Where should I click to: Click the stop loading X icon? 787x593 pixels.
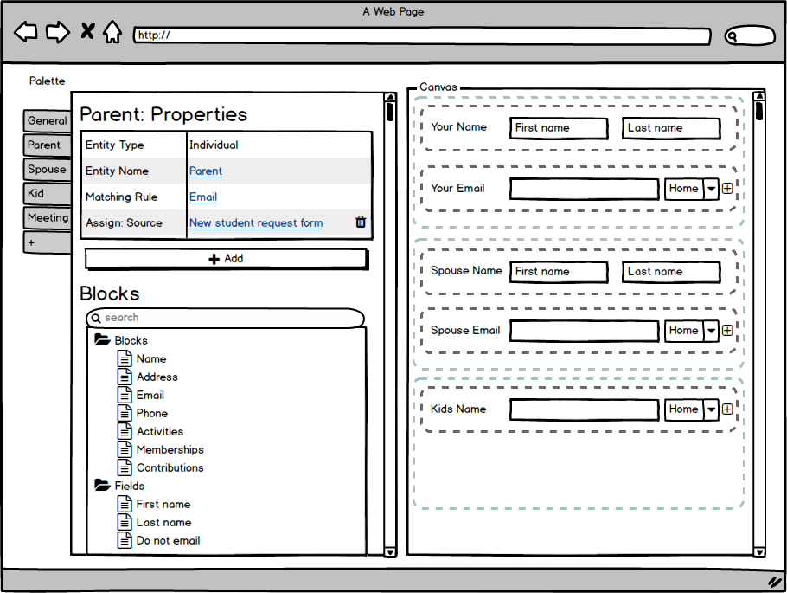pyautogui.click(x=87, y=32)
